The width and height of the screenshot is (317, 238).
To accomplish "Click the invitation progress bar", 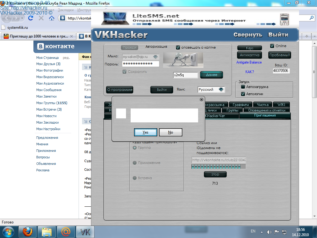I will tap(219, 166).
